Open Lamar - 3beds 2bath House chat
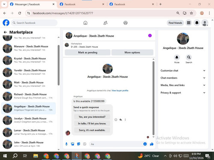214x160 pixels. pyautogui.click(x=29, y=132)
